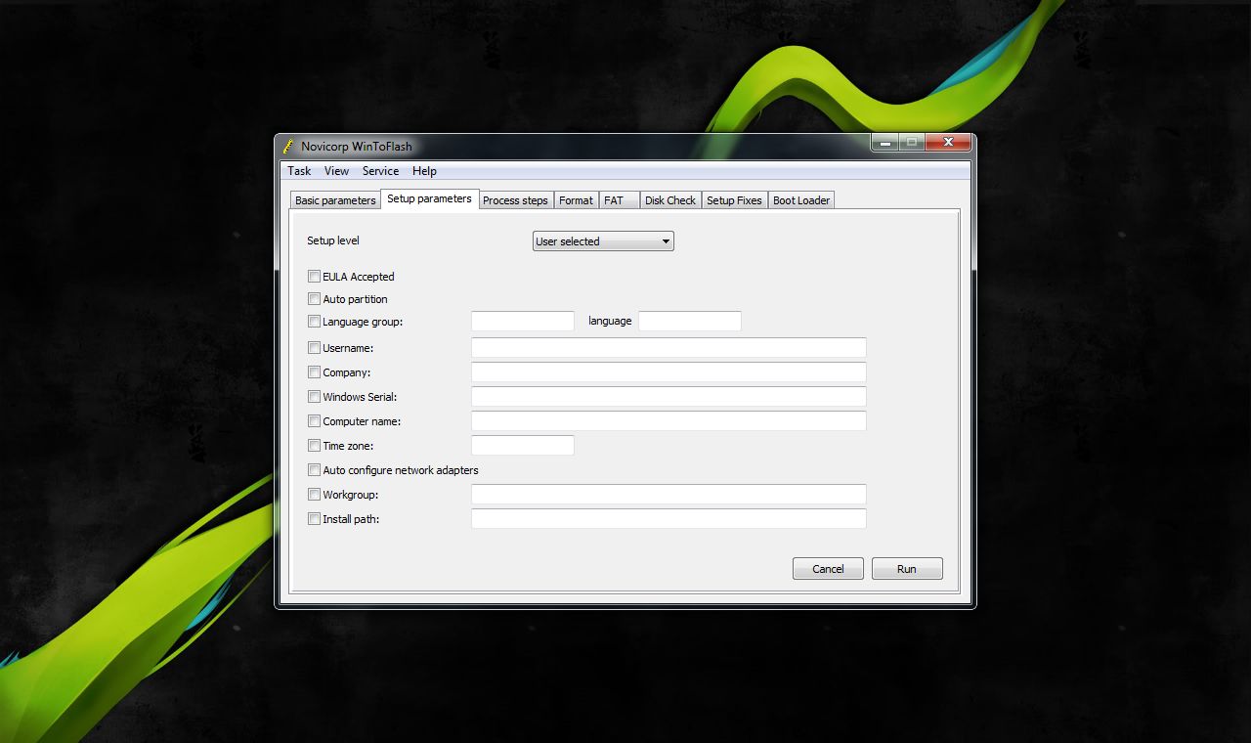Tick the EULA Accepted checkbox
Image resolution: width=1251 pixels, height=743 pixels.
coord(314,277)
